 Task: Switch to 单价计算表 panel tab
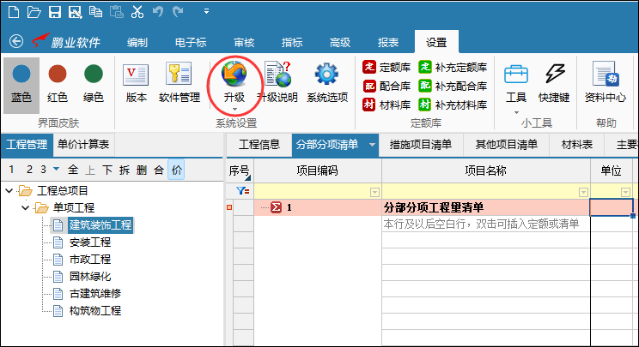pyautogui.click(x=85, y=144)
